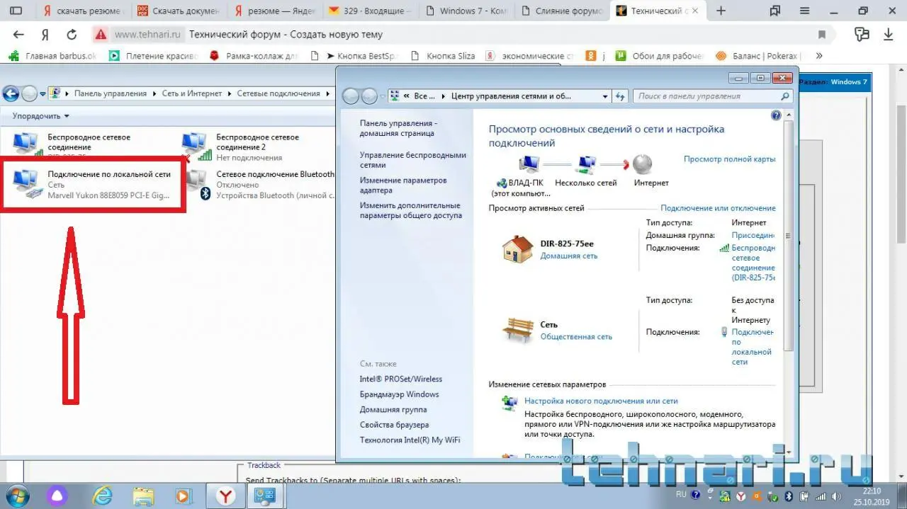Screen dimensions: 907x509
Task: Select Подключение по локальной сети adapter icon
Action: [28, 184]
